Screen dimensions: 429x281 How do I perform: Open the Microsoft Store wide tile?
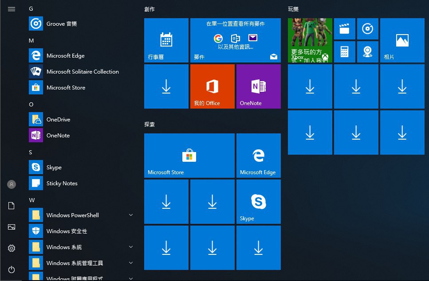pyautogui.click(x=189, y=156)
